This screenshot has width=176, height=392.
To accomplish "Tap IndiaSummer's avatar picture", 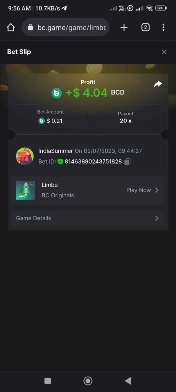I will click(25, 156).
